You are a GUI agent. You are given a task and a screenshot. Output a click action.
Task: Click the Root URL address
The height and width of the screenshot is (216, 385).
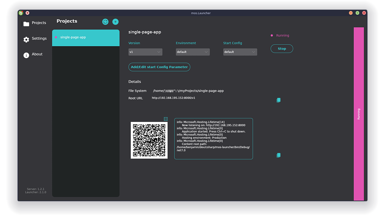click(173, 98)
